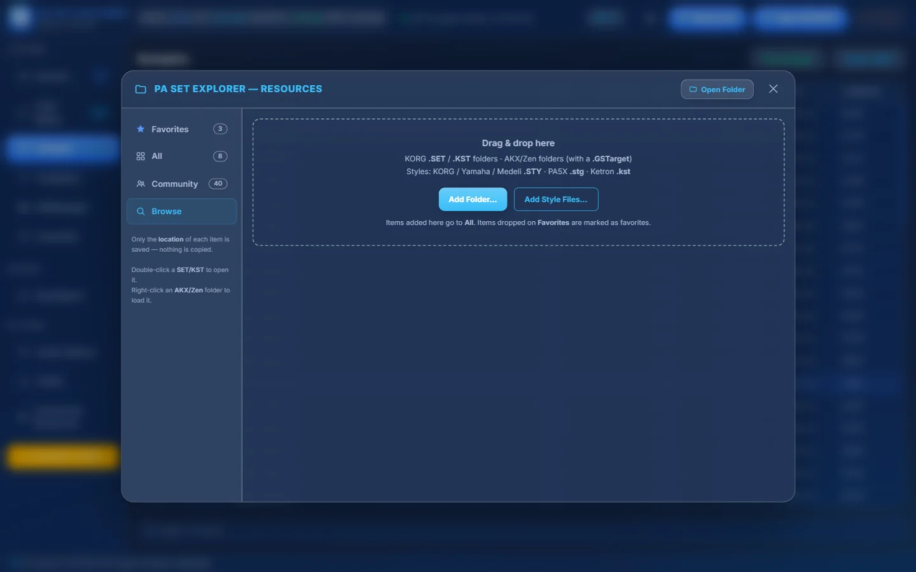916x572 pixels.
Task: Select the Browse search entry
Action: (181, 211)
